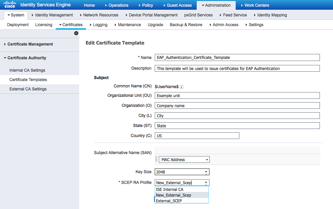This screenshot has height=209, width=333.
Task: Click into the Country field
Action: [x=197, y=136]
